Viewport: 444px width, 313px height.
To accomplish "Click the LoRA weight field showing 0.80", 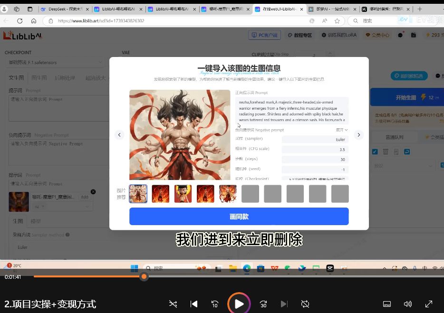I will click(85, 197).
